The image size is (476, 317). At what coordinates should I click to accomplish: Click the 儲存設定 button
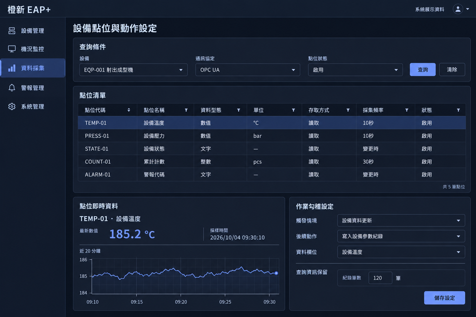coord(444,298)
